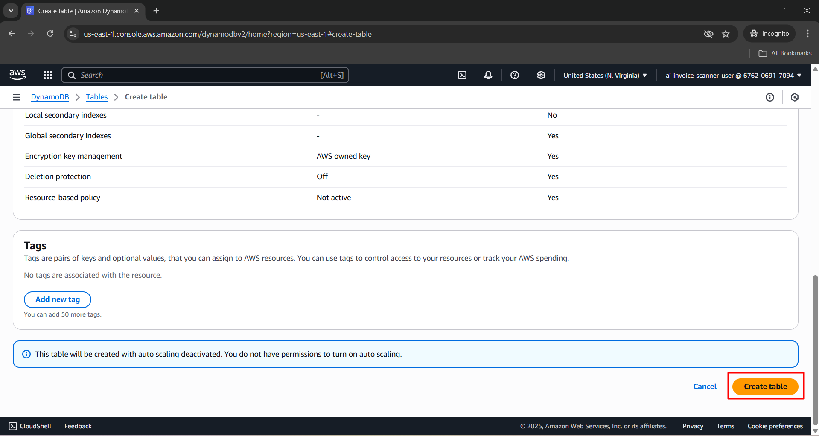
Task: Click Add new tag button
Action: pyautogui.click(x=58, y=299)
